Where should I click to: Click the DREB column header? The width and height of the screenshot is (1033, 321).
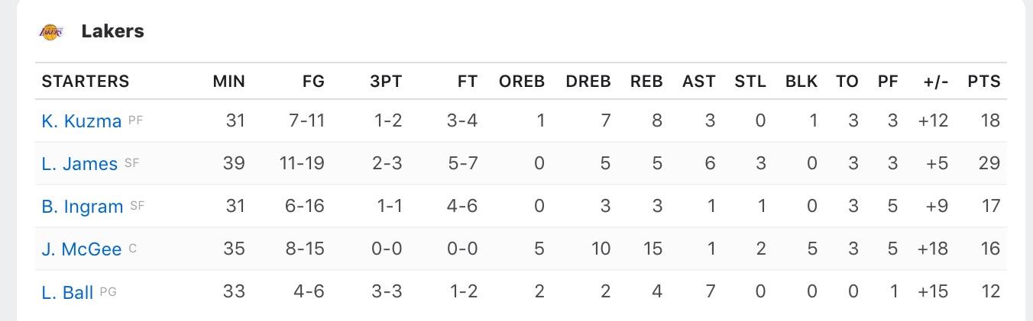[588, 82]
